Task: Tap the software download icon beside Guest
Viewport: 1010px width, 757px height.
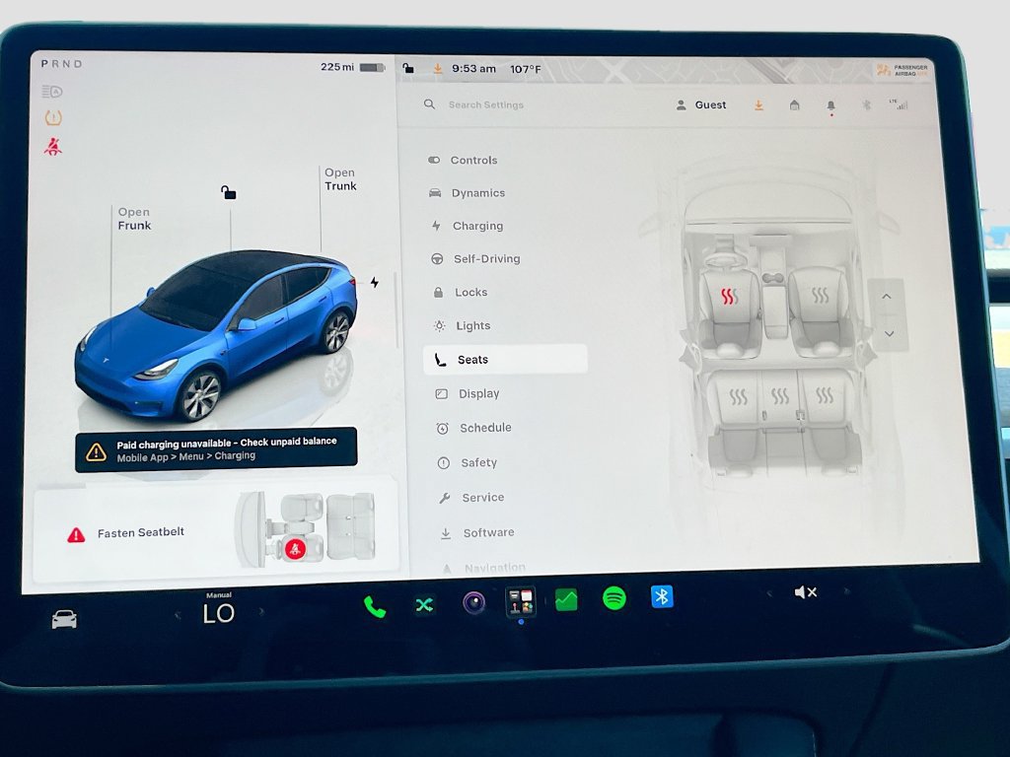Action: (758, 104)
